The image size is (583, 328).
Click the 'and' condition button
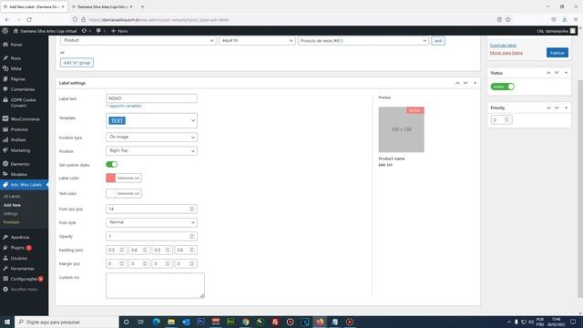[438, 40]
